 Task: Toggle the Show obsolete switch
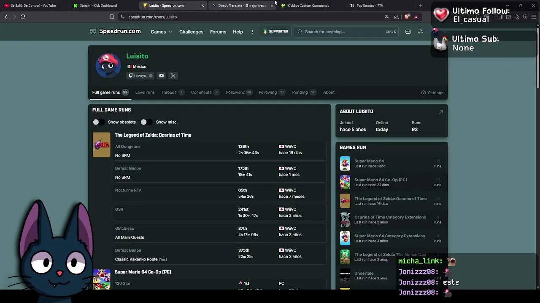98,122
